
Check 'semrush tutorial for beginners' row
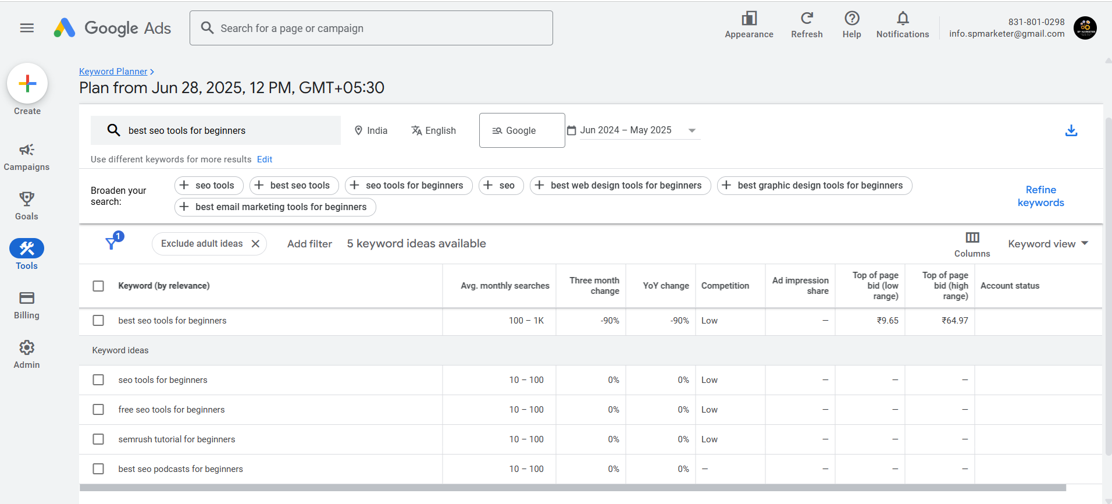coord(98,439)
